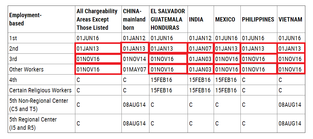Select 3rd preference PHILIPPINES date 01NOV16
Image resolution: width=313 pixels, height=139 pixels.
pyautogui.click(x=253, y=59)
